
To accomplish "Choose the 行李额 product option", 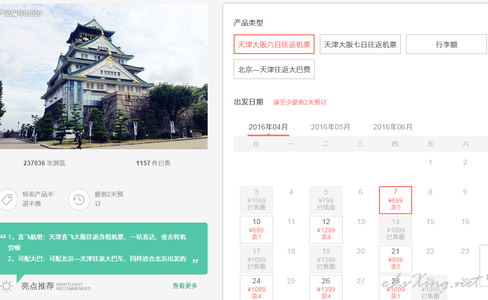I will 446,44.
